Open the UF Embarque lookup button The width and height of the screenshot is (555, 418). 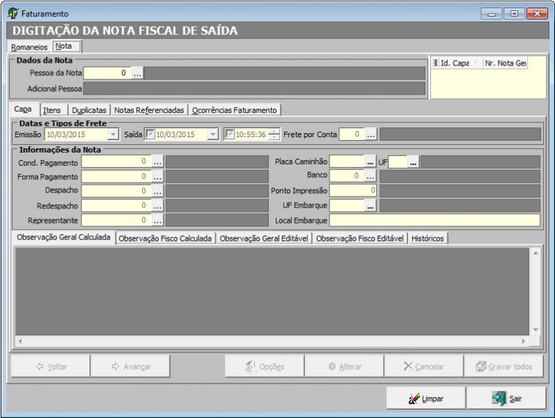click(370, 206)
